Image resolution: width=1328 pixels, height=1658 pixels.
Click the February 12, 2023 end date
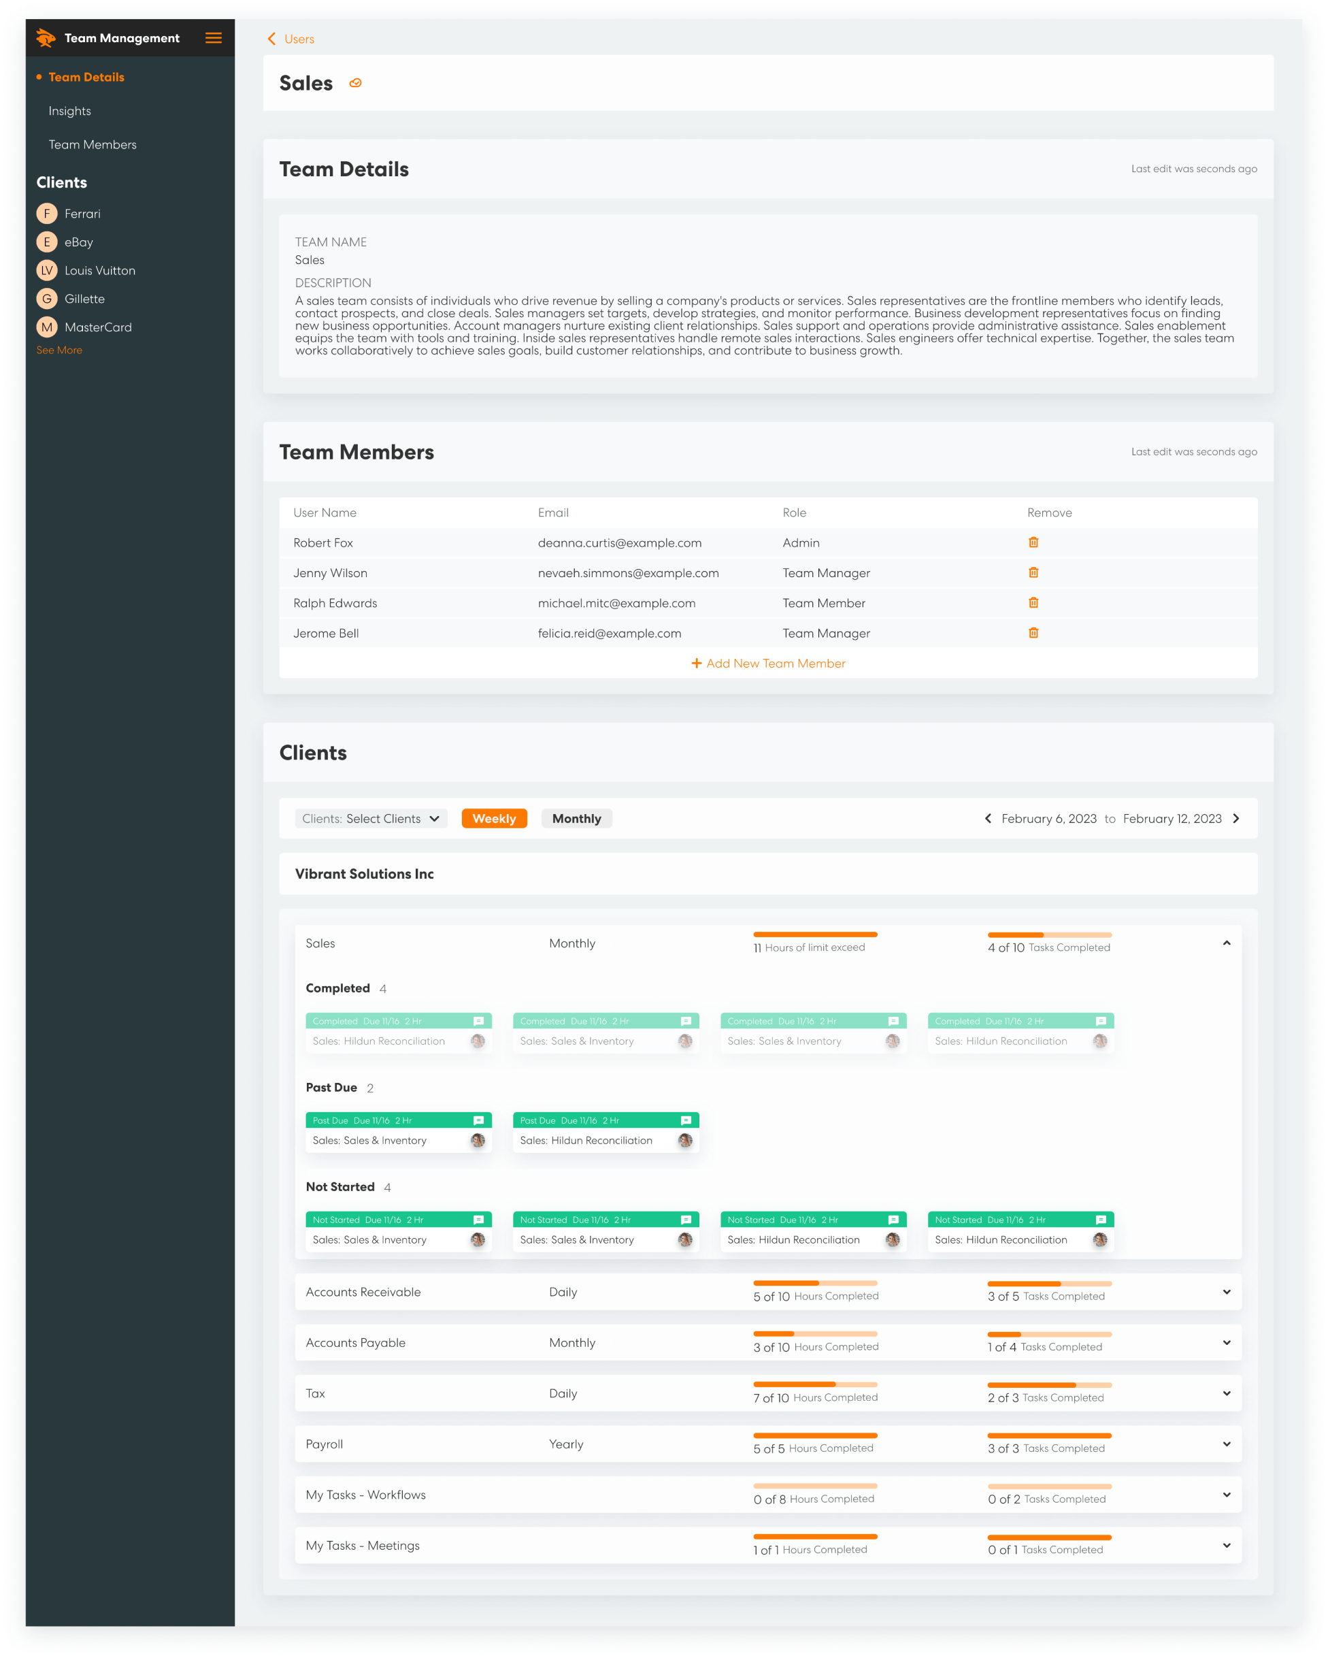(1172, 818)
